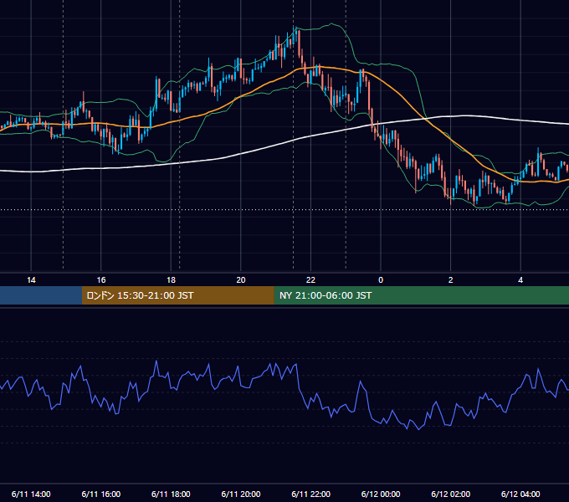Click the 6/12 04:00 label on oscillator axis
Screen dimensions: 569x502
tap(520, 494)
